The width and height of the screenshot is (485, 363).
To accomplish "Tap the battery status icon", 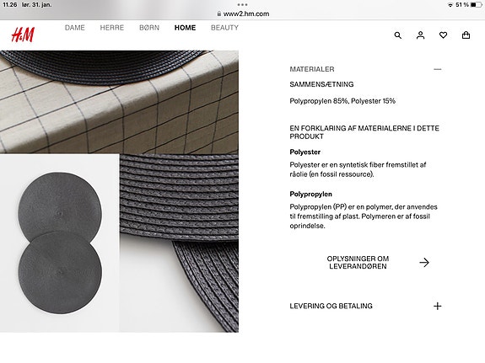I will point(476,5).
